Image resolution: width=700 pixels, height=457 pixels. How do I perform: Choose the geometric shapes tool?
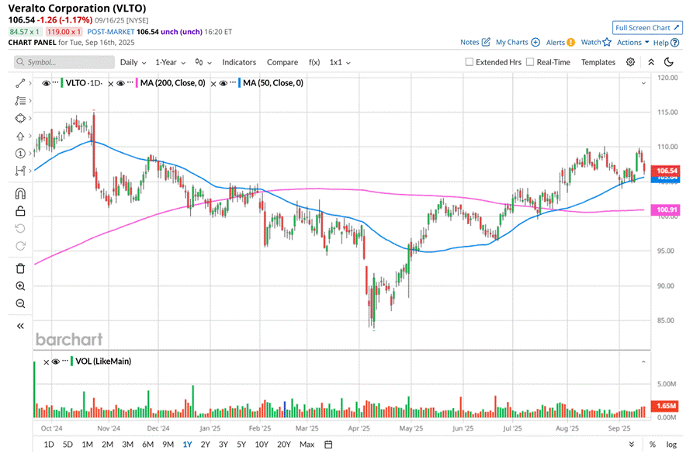[x=20, y=118]
